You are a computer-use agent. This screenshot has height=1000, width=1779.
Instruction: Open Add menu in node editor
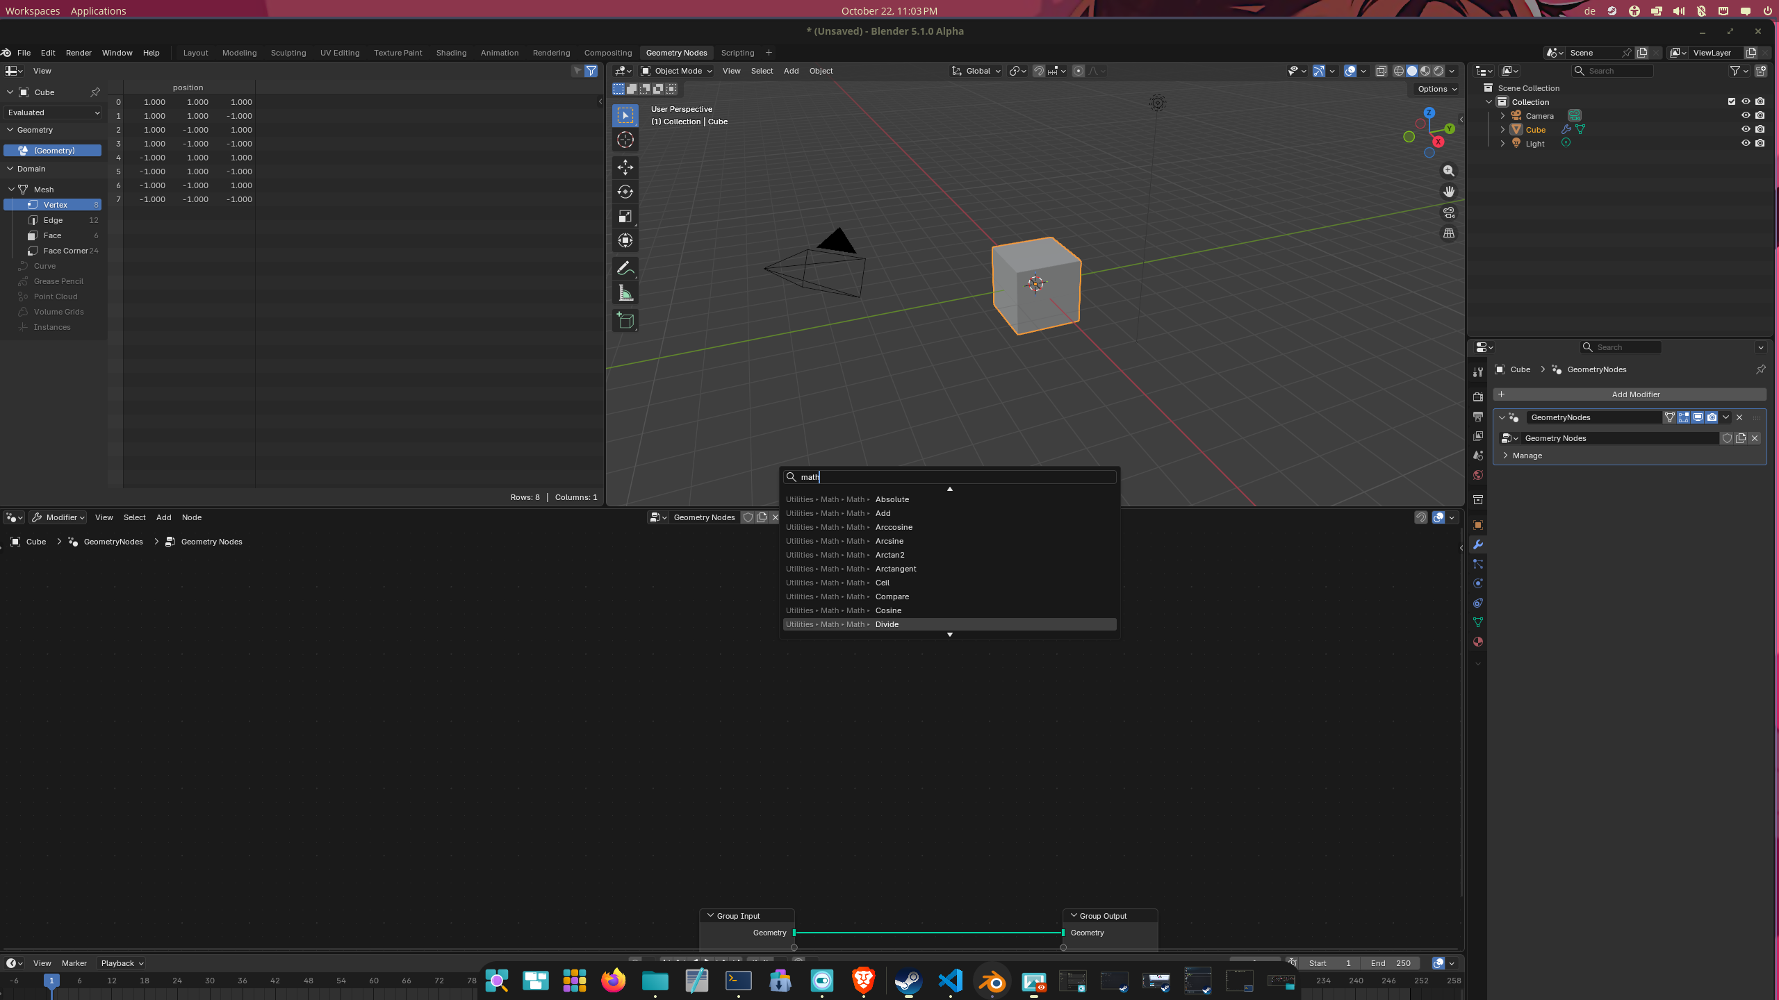163,517
